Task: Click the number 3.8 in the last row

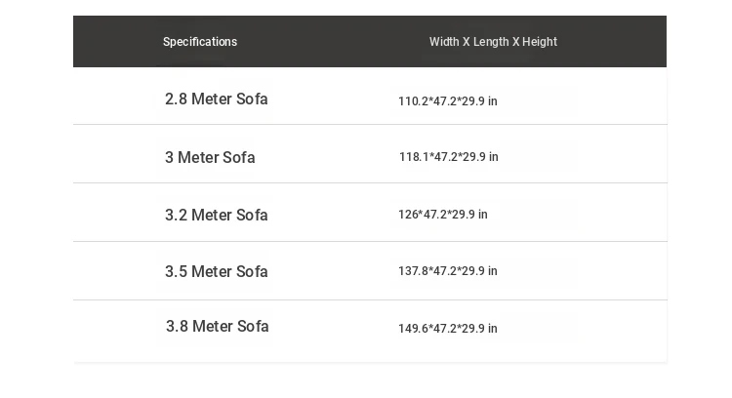Action: (x=177, y=327)
